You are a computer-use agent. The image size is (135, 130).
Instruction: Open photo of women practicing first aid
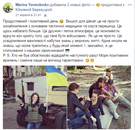point(99,97)
